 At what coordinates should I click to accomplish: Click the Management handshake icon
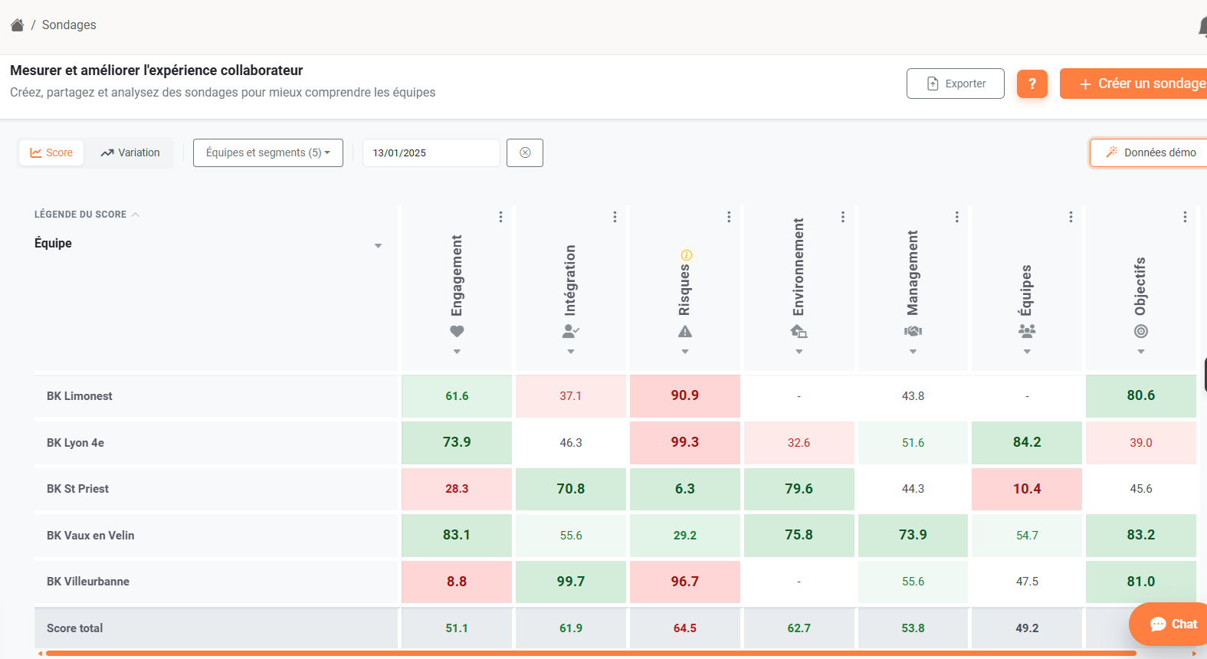point(913,331)
